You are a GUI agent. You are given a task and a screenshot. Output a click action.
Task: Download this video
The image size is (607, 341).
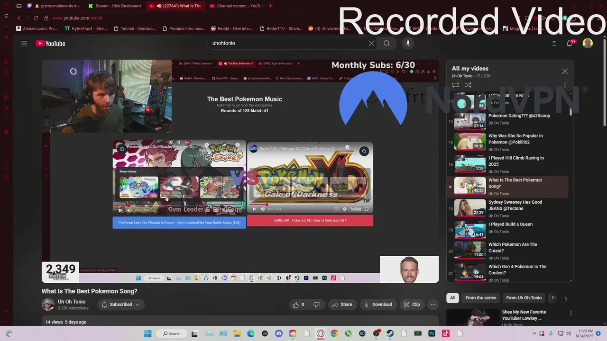pos(378,305)
